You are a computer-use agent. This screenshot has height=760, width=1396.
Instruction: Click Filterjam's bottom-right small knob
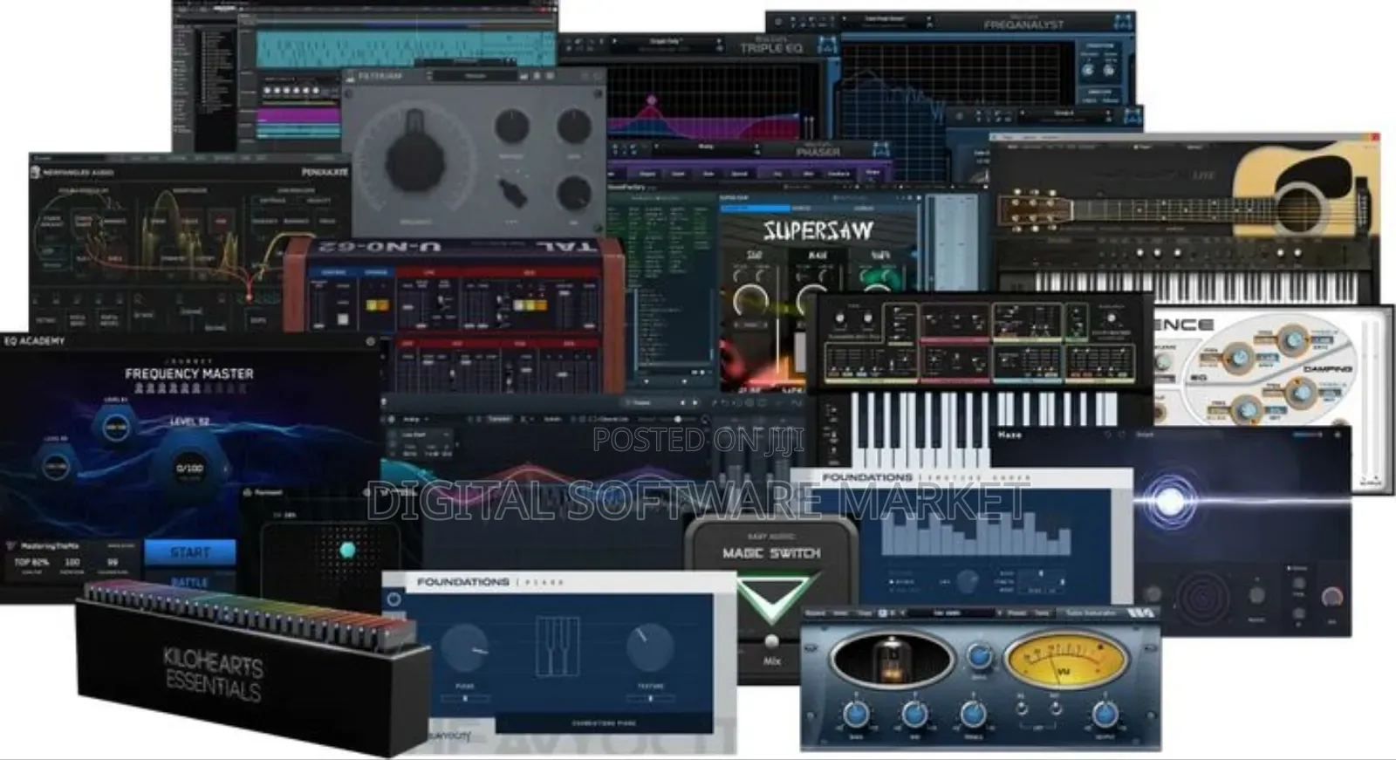574,192
